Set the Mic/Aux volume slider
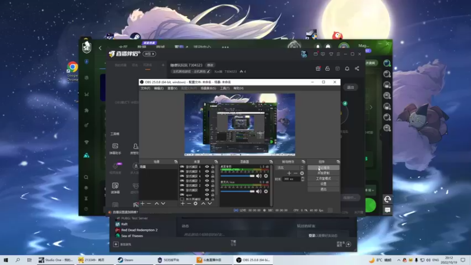The width and height of the screenshot is (471, 265). pyautogui.click(x=237, y=191)
